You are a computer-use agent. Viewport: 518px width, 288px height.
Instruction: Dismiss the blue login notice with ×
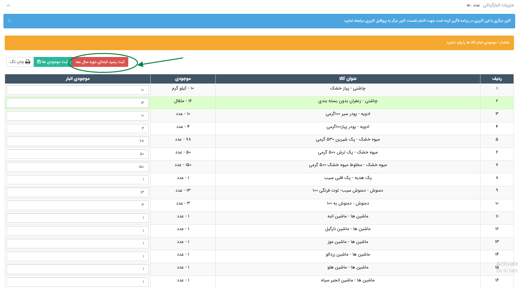click(x=9, y=20)
